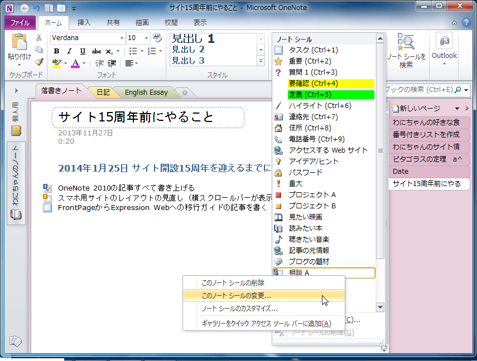Switch to the 校閲 ribbon tab
This screenshot has width=477, height=361.
click(171, 23)
